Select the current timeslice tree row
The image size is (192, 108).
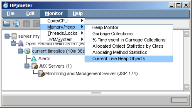58,51
